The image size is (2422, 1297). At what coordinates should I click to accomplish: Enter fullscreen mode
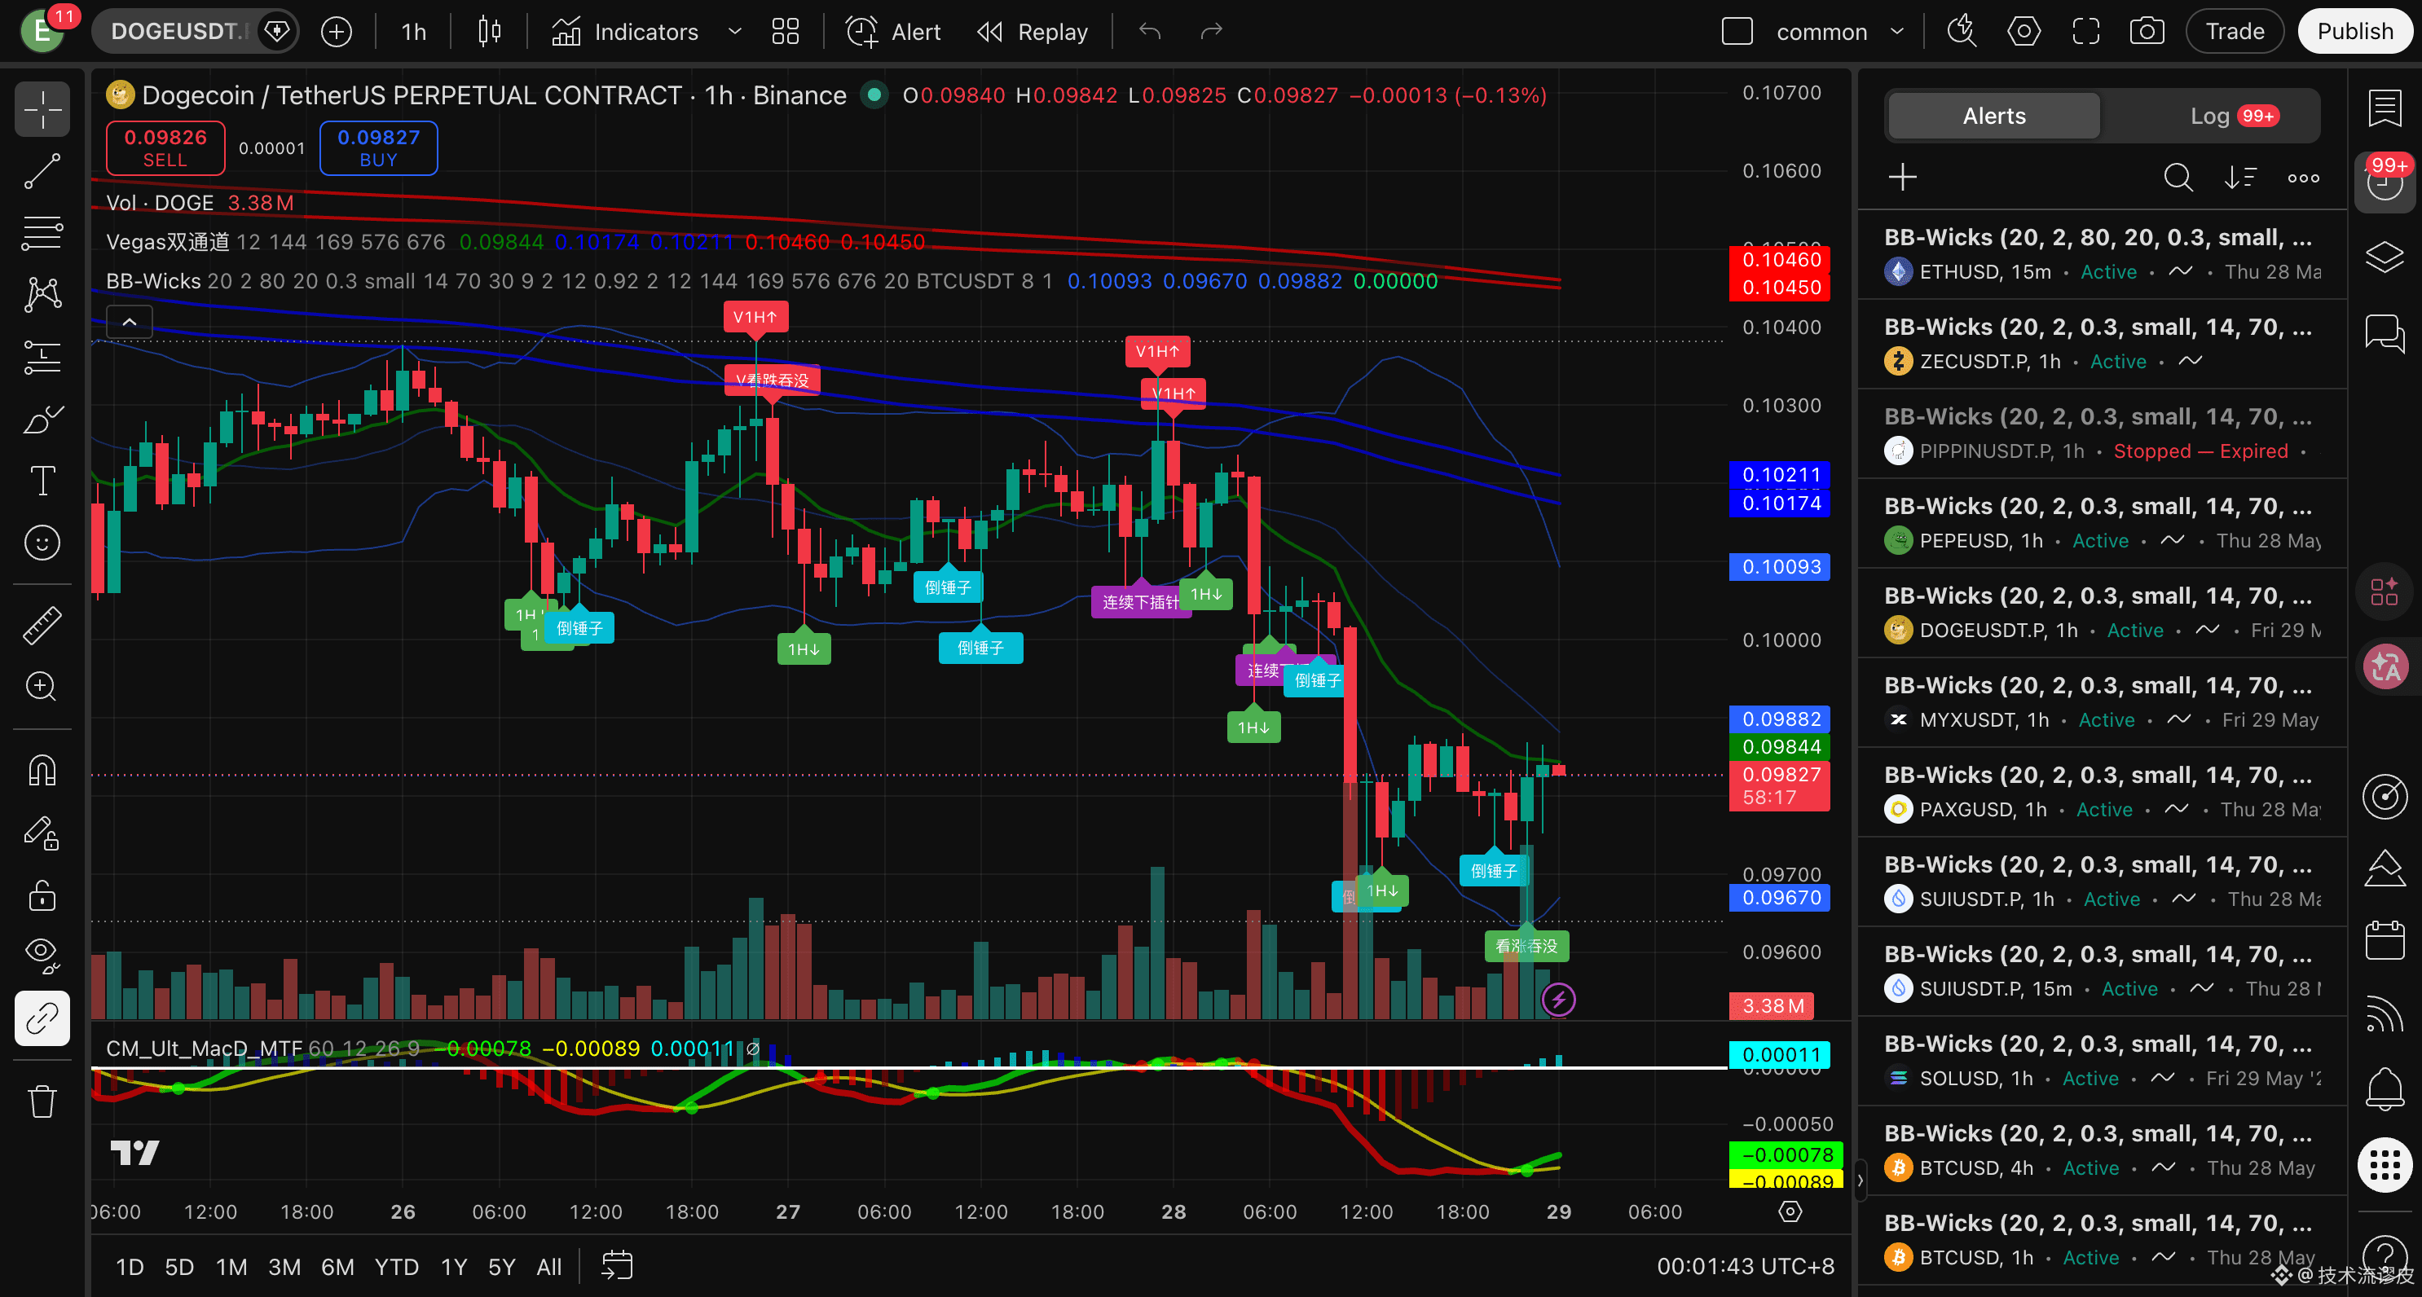click(x=2085, y=32)
